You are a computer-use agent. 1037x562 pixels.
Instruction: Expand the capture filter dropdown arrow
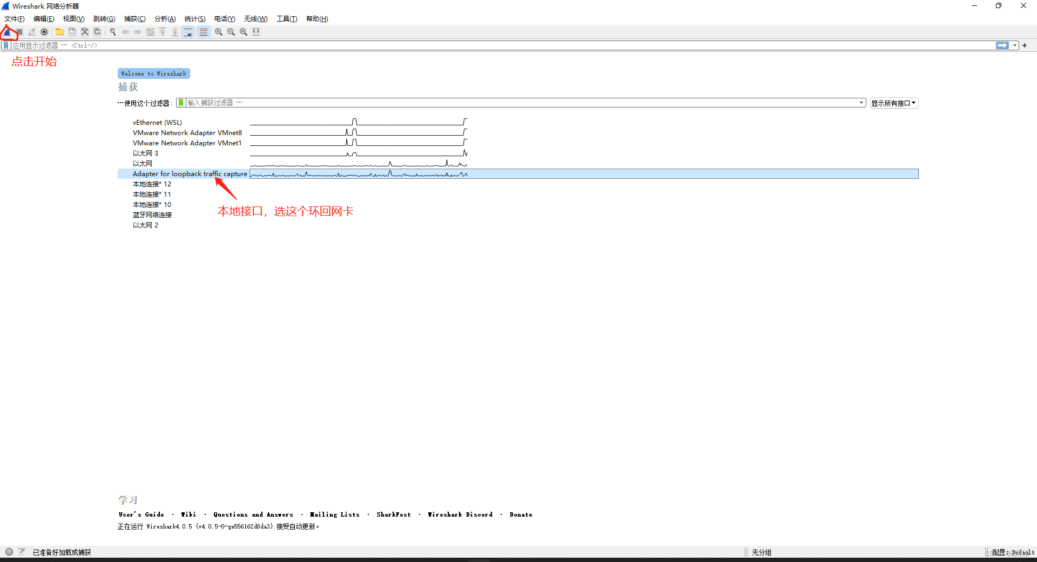click(861, 103)
